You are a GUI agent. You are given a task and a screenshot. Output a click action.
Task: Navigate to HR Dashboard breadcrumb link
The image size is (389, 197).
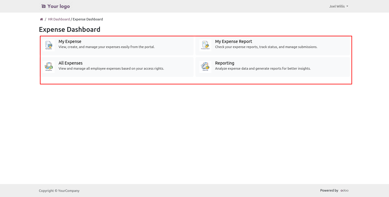[x=59, y=19]
